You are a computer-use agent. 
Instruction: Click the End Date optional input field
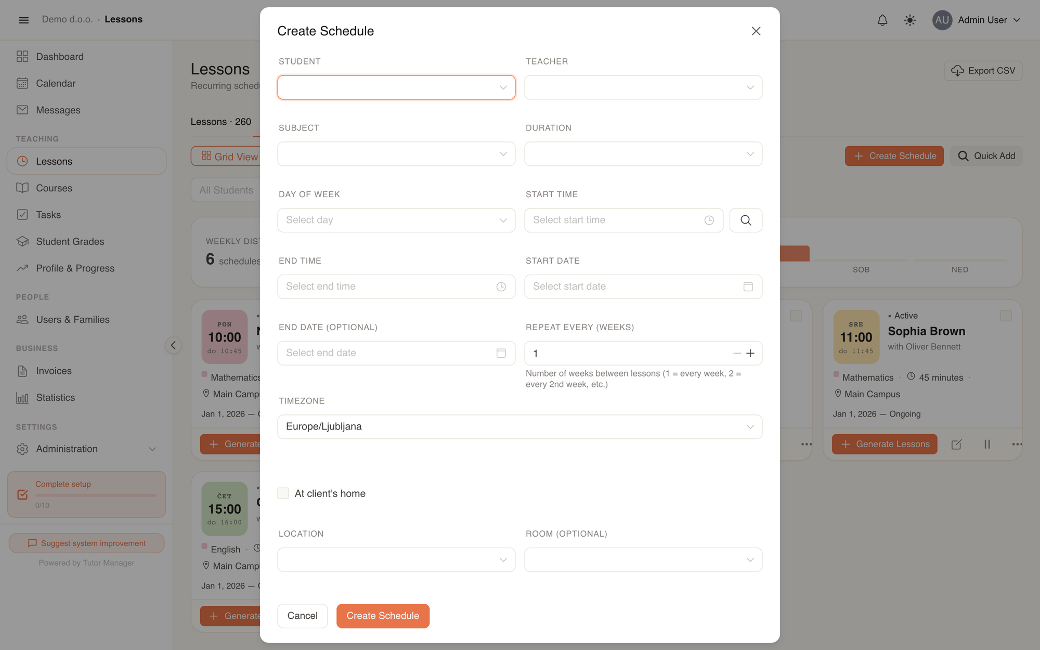click(x=396, y=353)
